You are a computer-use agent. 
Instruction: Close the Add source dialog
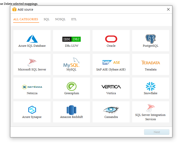click(x=168, y=9)
